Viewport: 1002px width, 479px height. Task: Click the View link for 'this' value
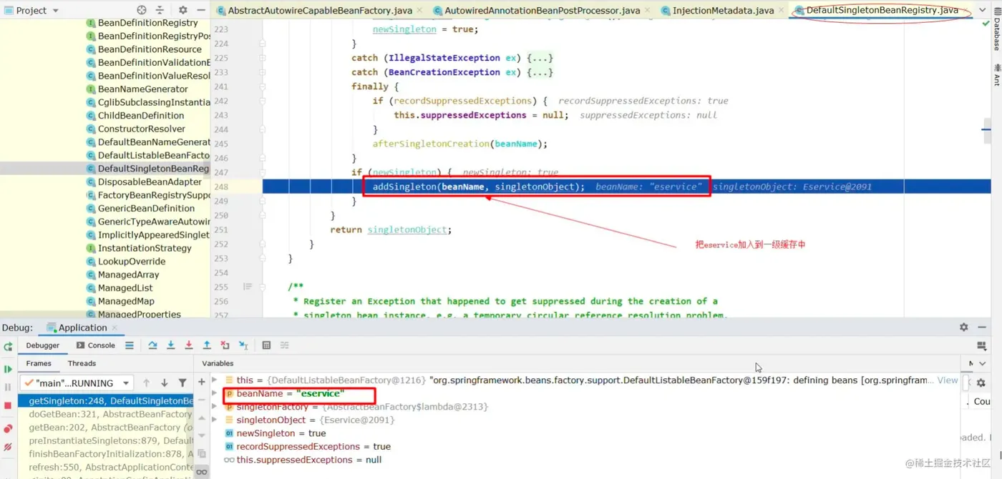[948, 380]
